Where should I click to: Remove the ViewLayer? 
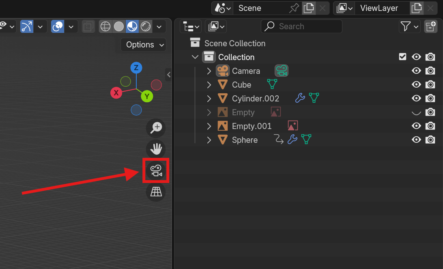(x=430, y=8)
